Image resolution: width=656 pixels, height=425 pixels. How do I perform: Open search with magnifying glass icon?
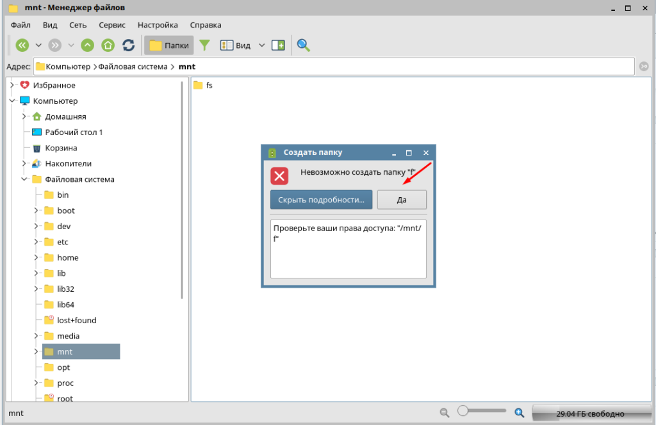304,45
